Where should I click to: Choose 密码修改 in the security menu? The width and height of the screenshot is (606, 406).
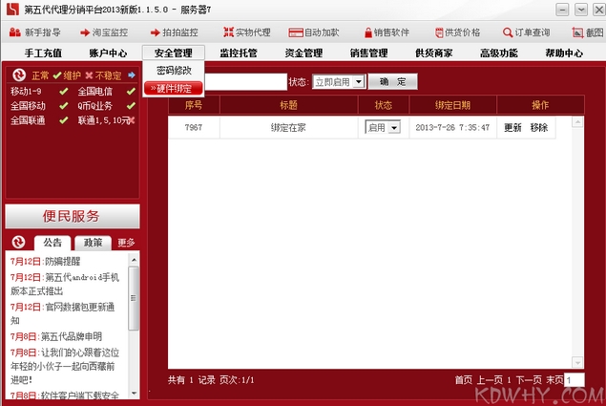[x=174, y=71]
